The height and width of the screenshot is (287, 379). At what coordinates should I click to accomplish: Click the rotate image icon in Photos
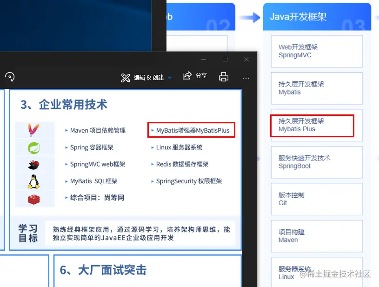click(10, 77)
